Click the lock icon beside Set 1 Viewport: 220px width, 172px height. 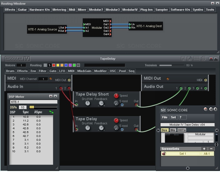[164, 154]
